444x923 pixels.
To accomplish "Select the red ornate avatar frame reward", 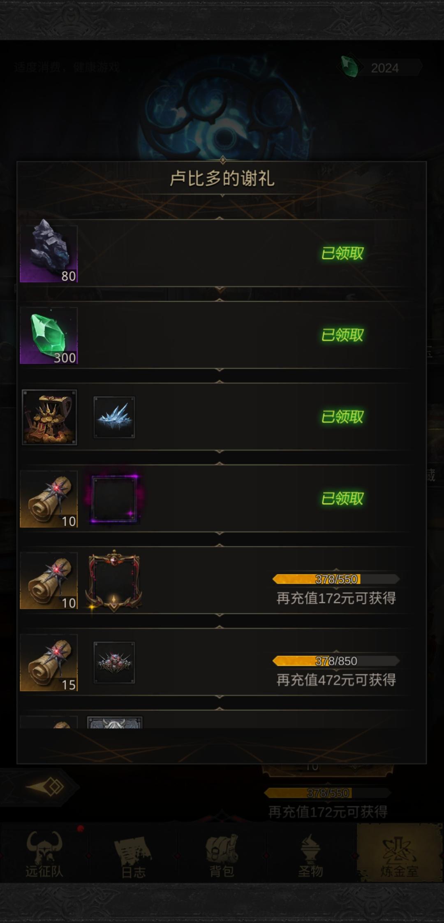I will pos(114,580).
